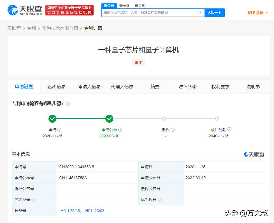This screenshot has width=274, height=223.
Task: Open the 摘要 tab
Action: click(x=155, y=87)
